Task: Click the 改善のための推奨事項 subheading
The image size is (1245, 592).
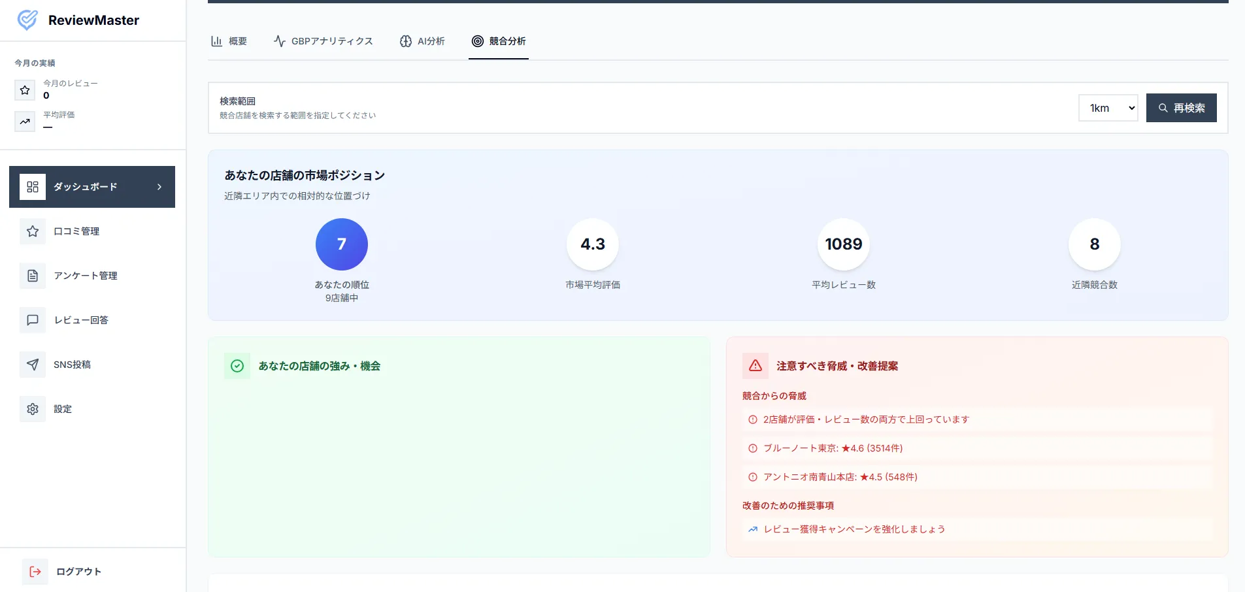Action: coord(788,506)
